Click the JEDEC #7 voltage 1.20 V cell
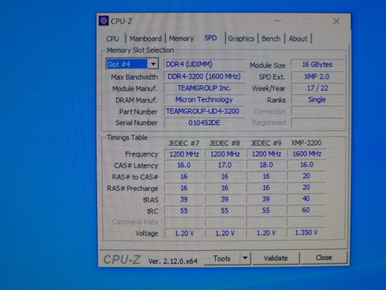386x290 pixels. click(184, 233)
